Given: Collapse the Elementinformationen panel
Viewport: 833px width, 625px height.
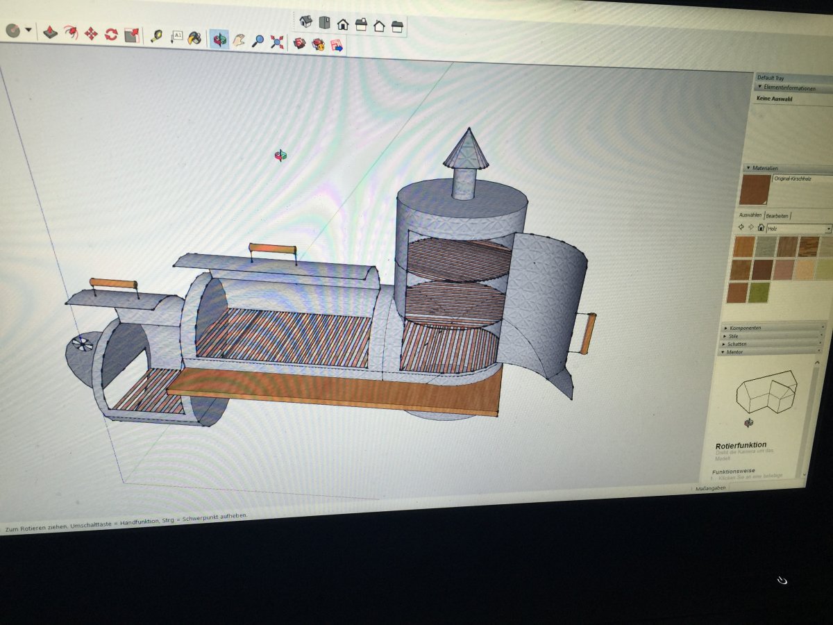Looking at the screenshot, I should (x=760, y=87).
